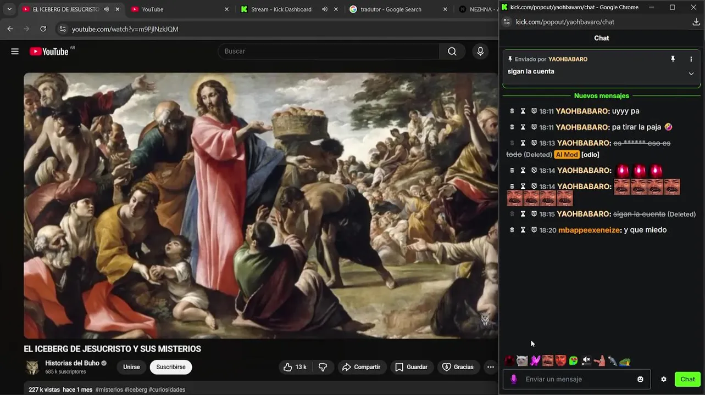Expand the pinned message chevron
The width and height of the screenshot is (705, 395).
coord(691,74)
